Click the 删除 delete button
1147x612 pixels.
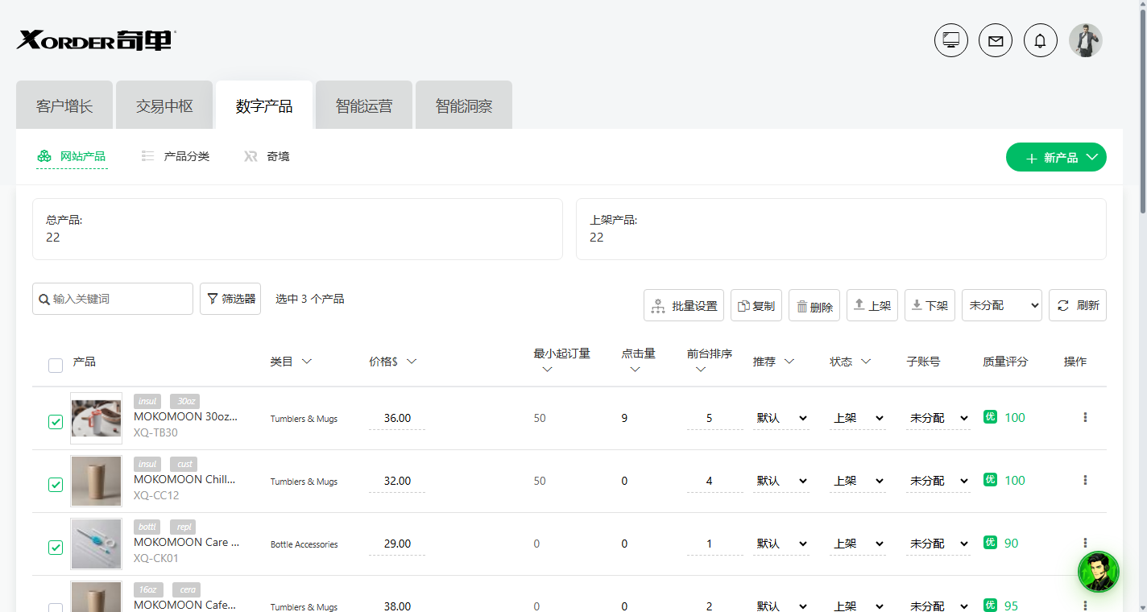click(x=814, y=305)
